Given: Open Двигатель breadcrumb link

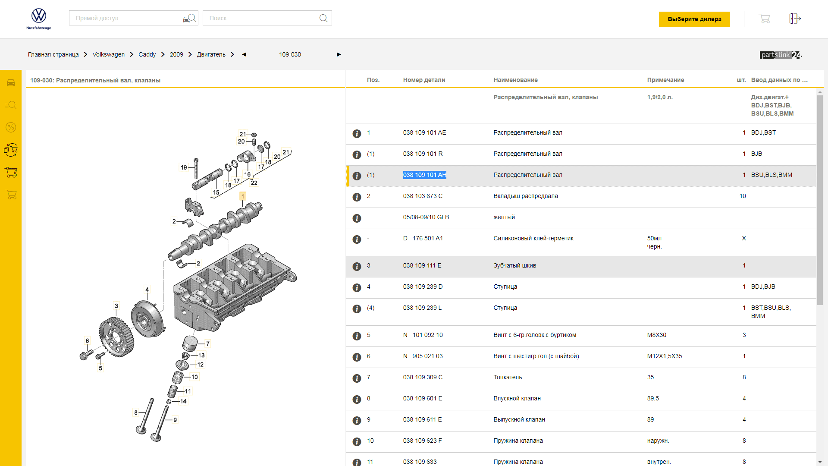Looking at the screenshot, I should tap(211, 54).
